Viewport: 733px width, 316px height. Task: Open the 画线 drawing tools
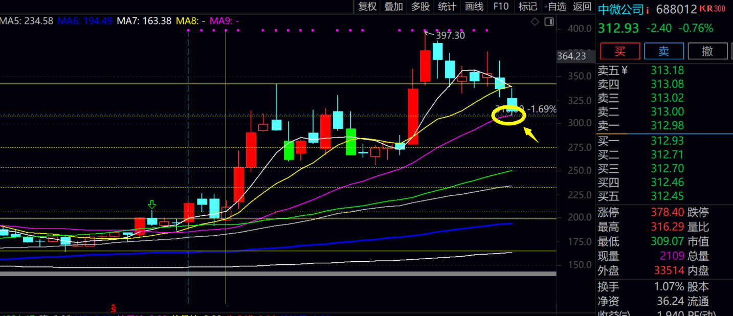click(474, 7)
